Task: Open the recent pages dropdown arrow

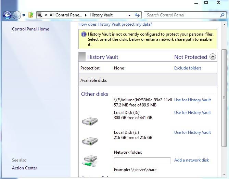Action: click(x=24, y=15)
